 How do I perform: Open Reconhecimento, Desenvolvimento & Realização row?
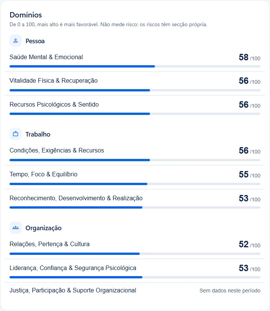(x=135, y=201)
